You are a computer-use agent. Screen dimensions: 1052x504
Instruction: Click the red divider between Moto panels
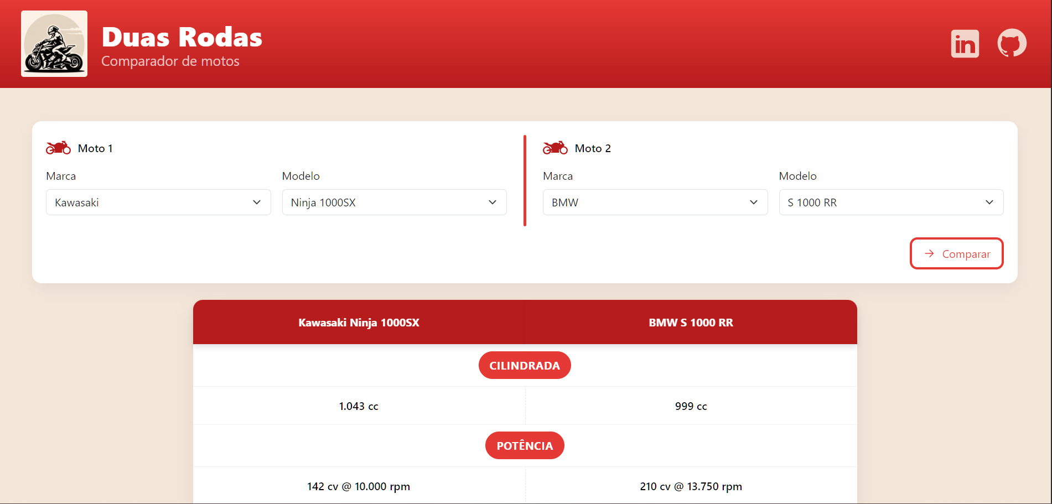(x=525, y=181)
